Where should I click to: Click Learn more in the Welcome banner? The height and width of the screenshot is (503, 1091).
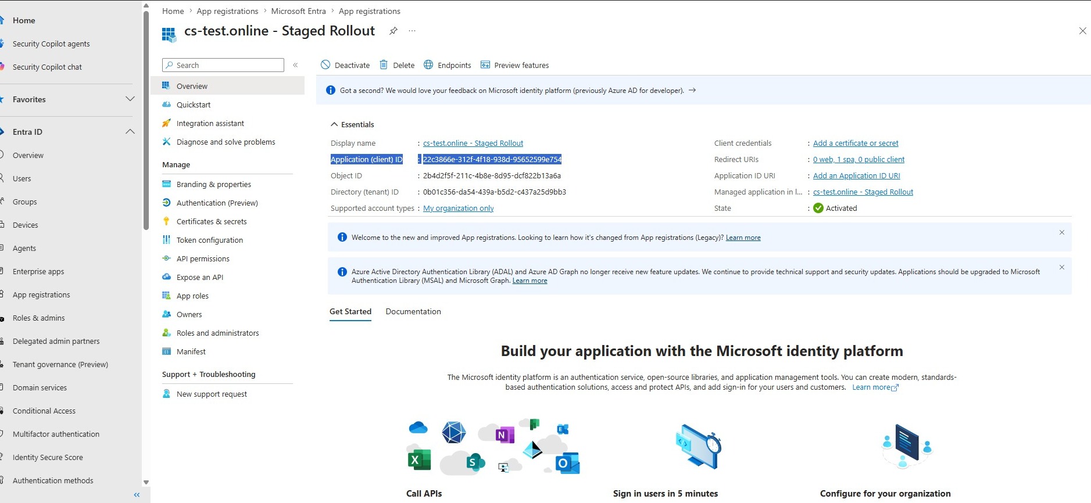pyautogui.click(x=743, y=238)
